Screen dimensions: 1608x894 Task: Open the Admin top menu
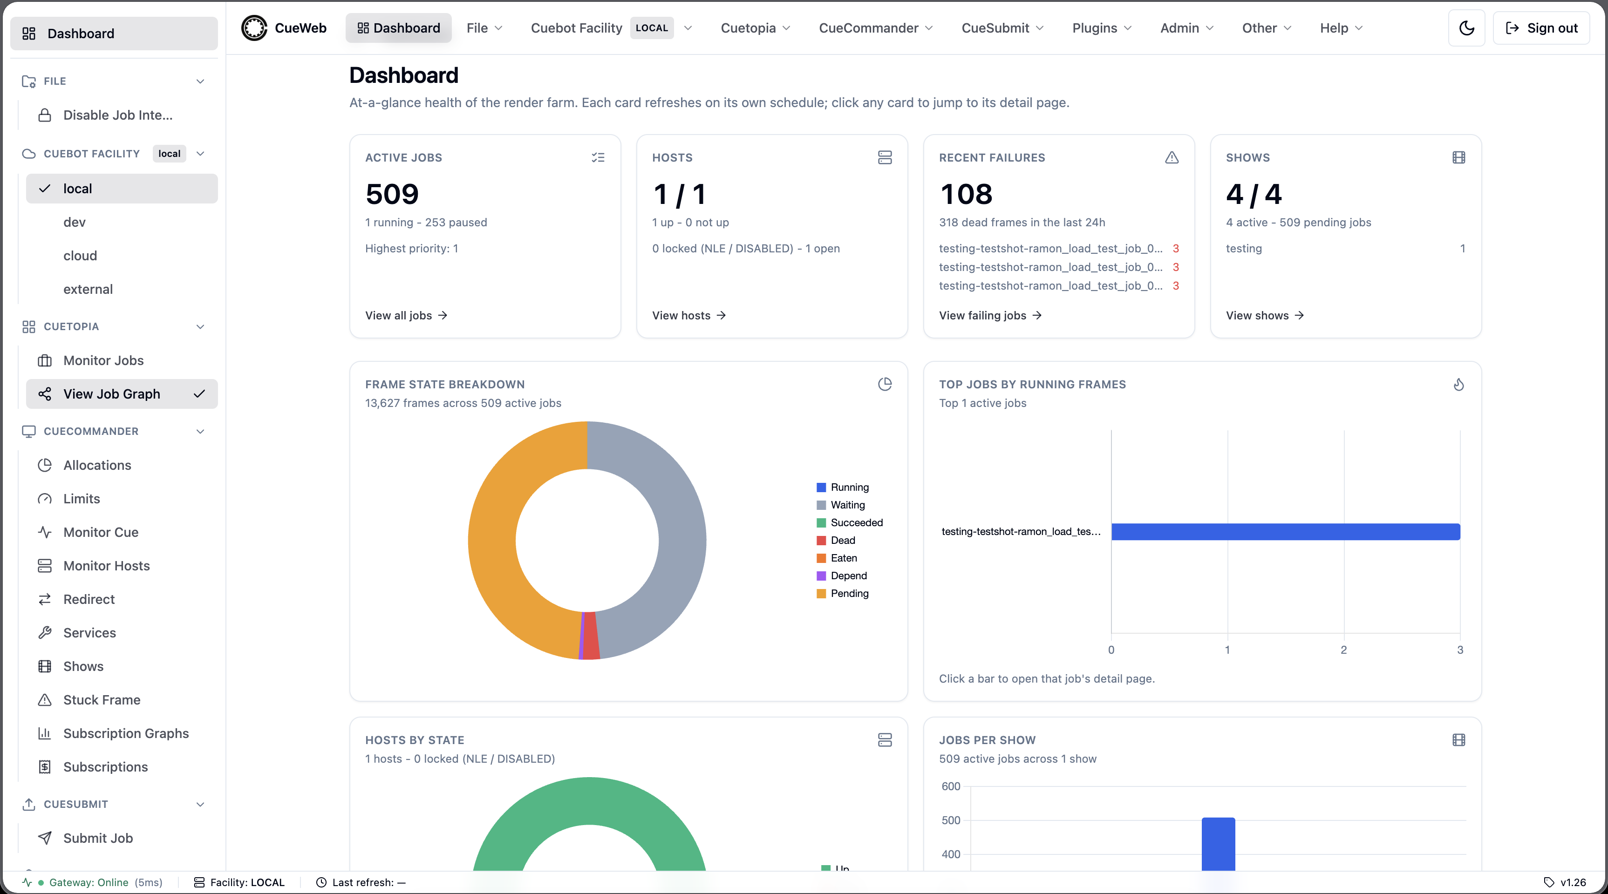1186,28
